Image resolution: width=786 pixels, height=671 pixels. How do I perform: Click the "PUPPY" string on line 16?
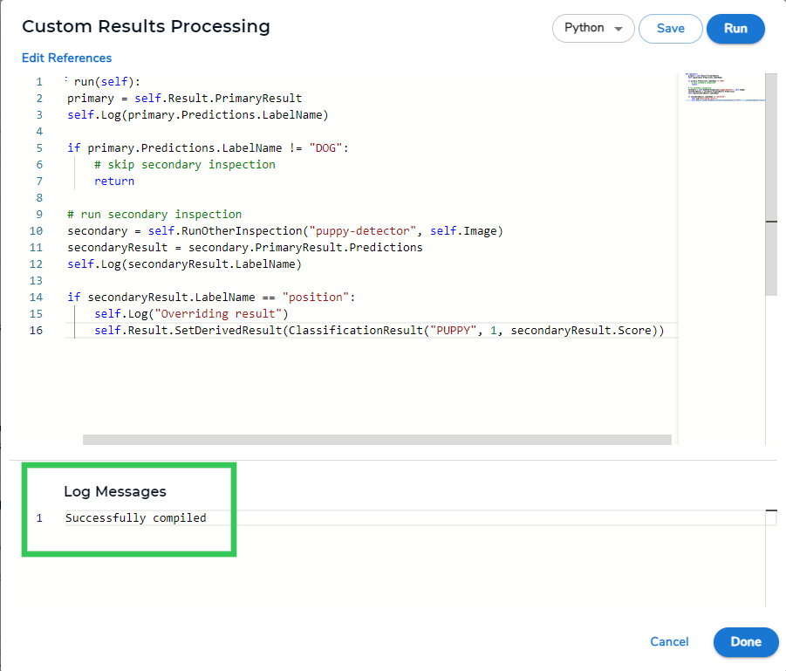pyautogui.click(x=453, y=330)
